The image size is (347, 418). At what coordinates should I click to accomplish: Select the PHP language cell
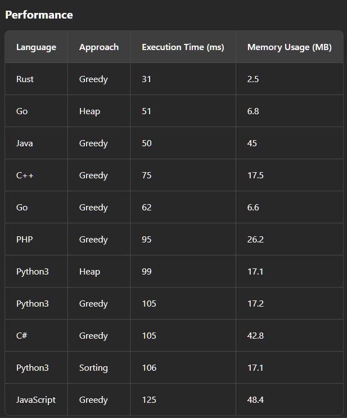coord(25,240)
